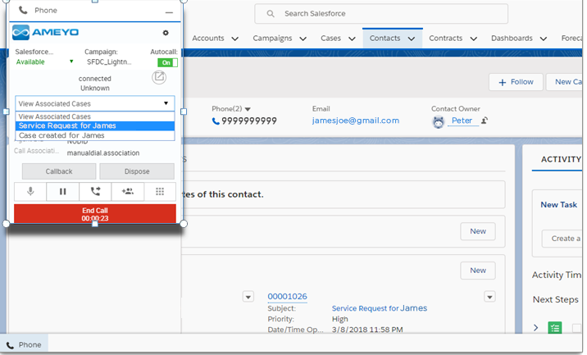This screenshot has height=355, width=587.
Task: Click the Follow button
Action: coord(516,82)
